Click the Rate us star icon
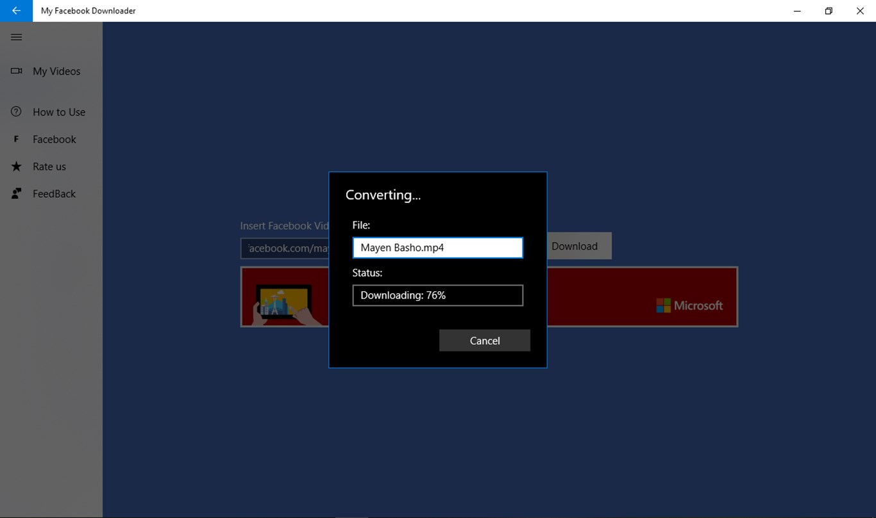876x518 pixels. click(x=17, y=166)
